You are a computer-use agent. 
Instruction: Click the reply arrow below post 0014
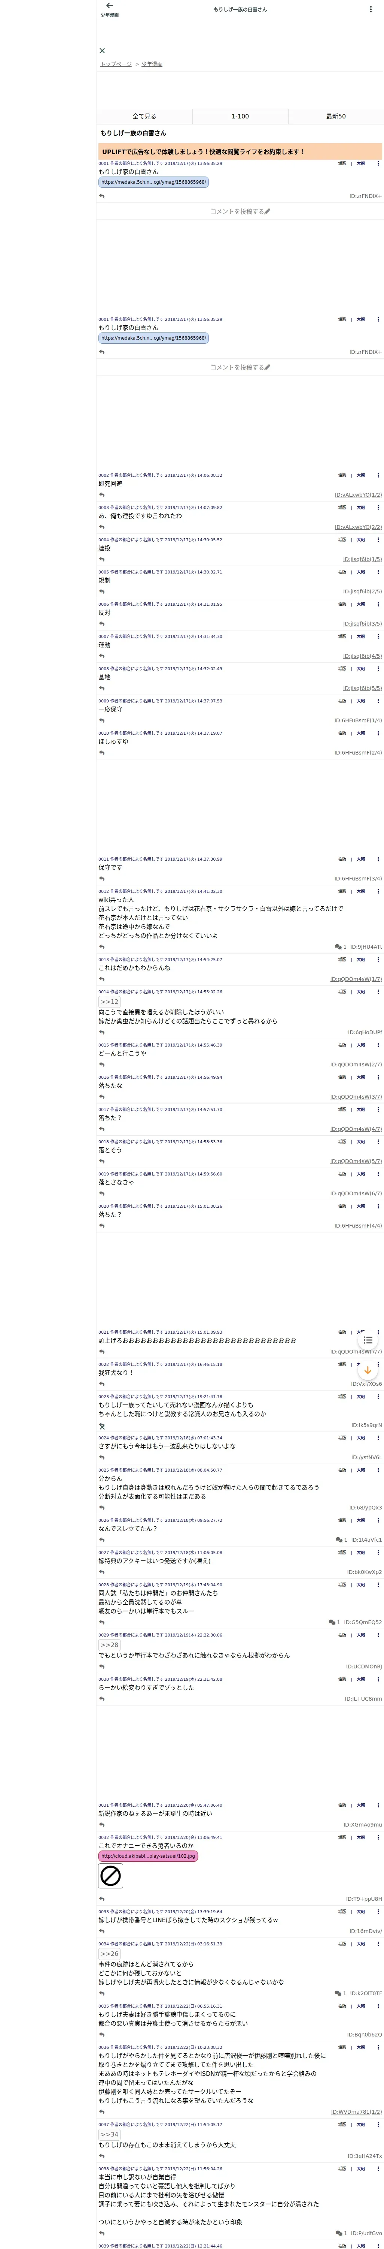coord(102,1032)
